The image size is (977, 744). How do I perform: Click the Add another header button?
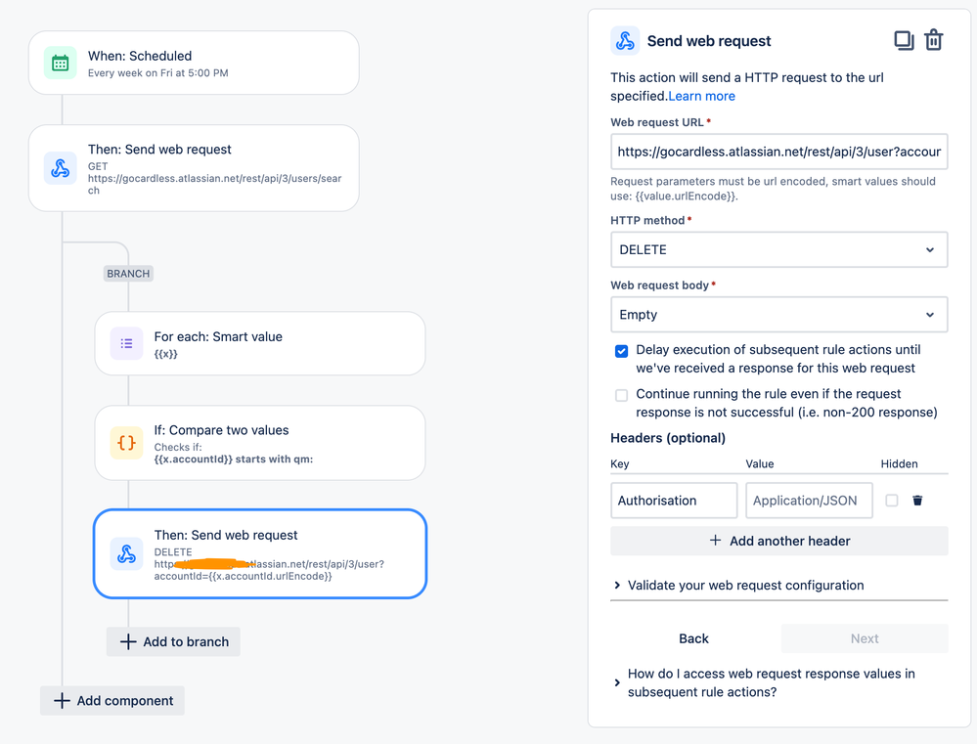click(778, 541)
